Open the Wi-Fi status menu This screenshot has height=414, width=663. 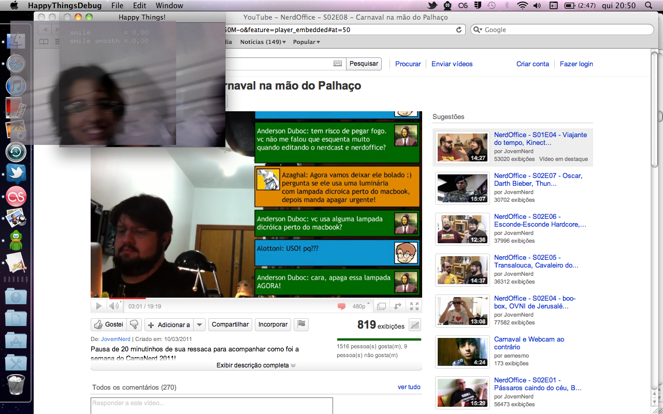[523, 6]
